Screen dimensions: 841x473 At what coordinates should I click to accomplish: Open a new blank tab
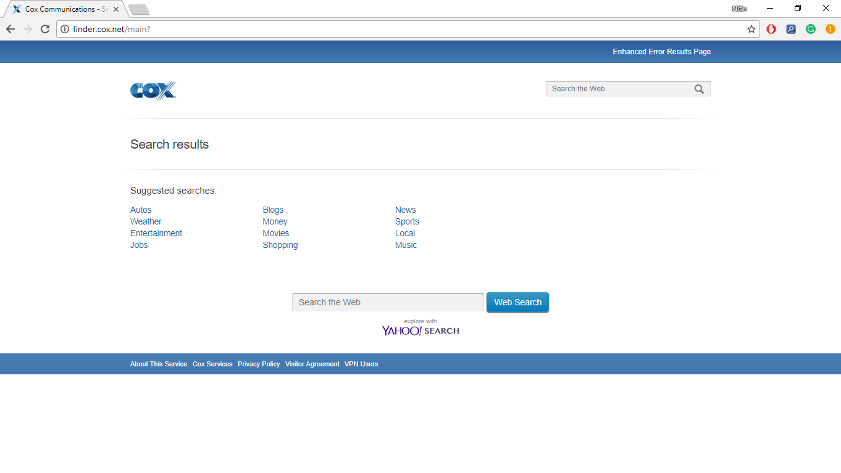coord(139,9)
